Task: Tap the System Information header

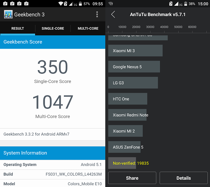Action: 53,153
